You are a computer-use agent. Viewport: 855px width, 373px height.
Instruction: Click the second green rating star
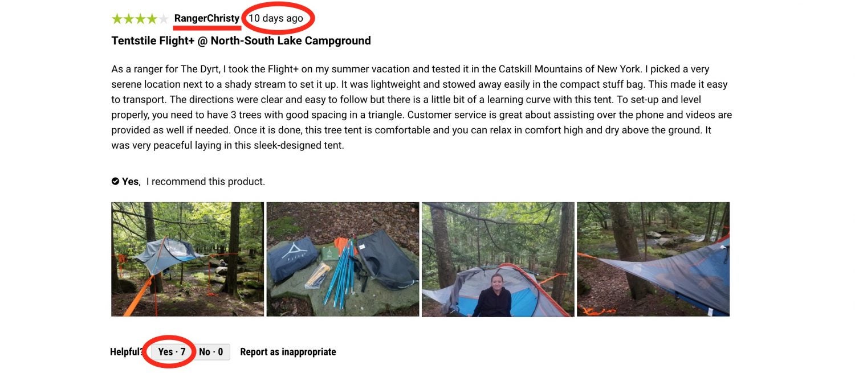pos(129,19)
